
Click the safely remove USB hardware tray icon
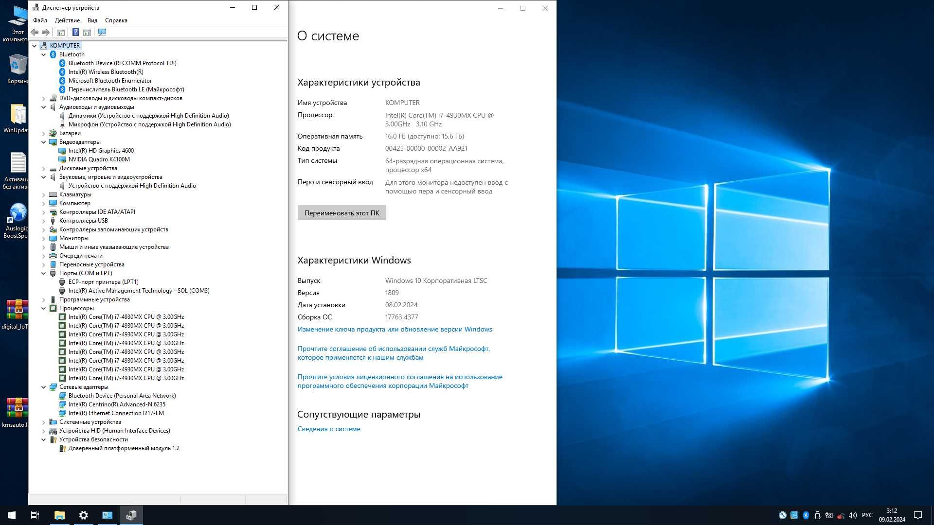(x=818, y=515)
